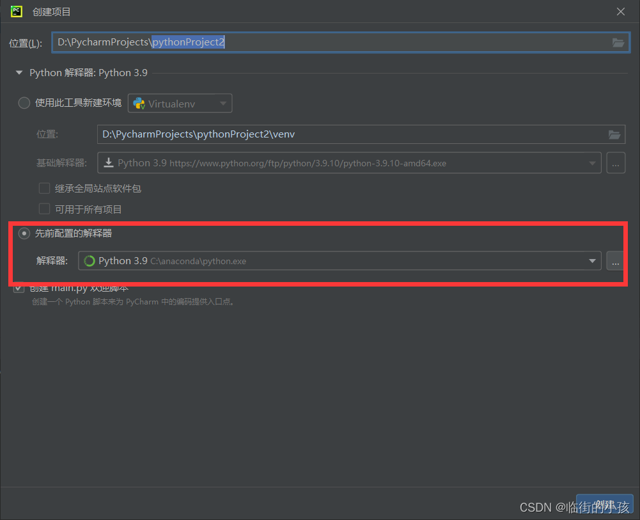The image size is (640, 520).
Task: Click the venv 位置 path field
Action: tap(361, 134)
